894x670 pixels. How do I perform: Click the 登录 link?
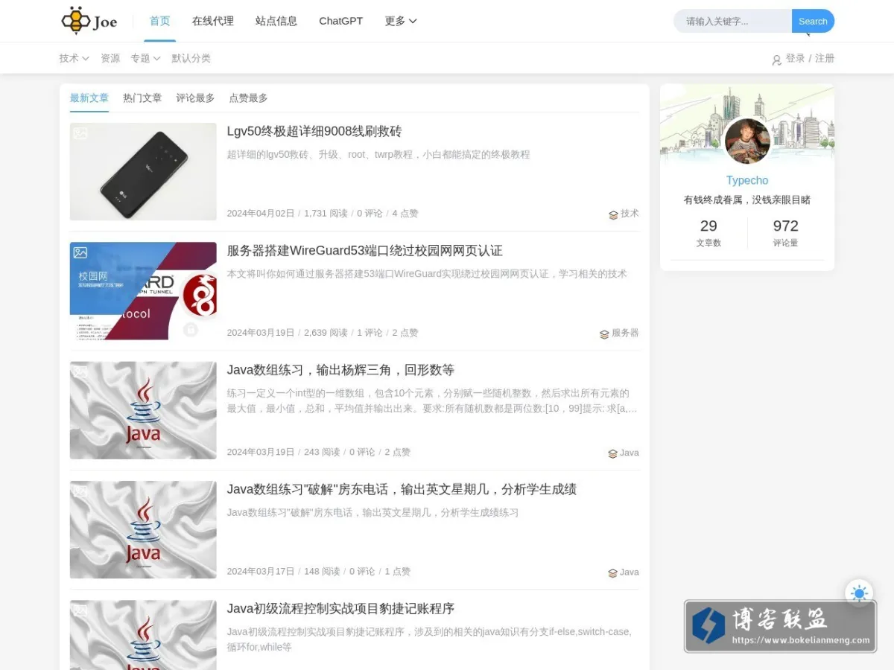point(795,58)
